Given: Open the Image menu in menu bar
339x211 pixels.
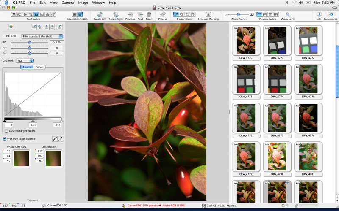Looking at the screenshot, I should pyautogui.click(x=83, y=3).
